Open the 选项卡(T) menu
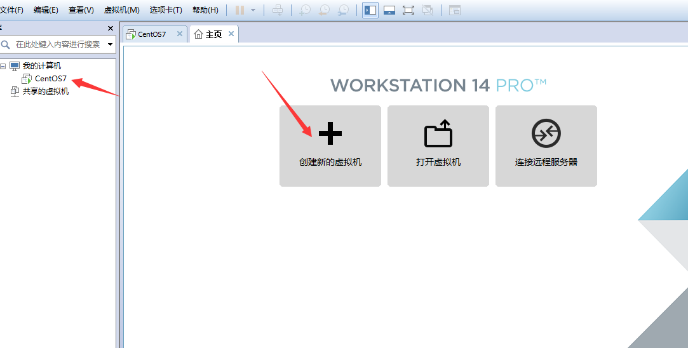The height and width of the screenshot is (348, 688). [166, 10]
